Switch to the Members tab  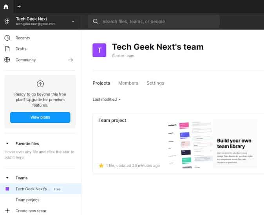128,83
